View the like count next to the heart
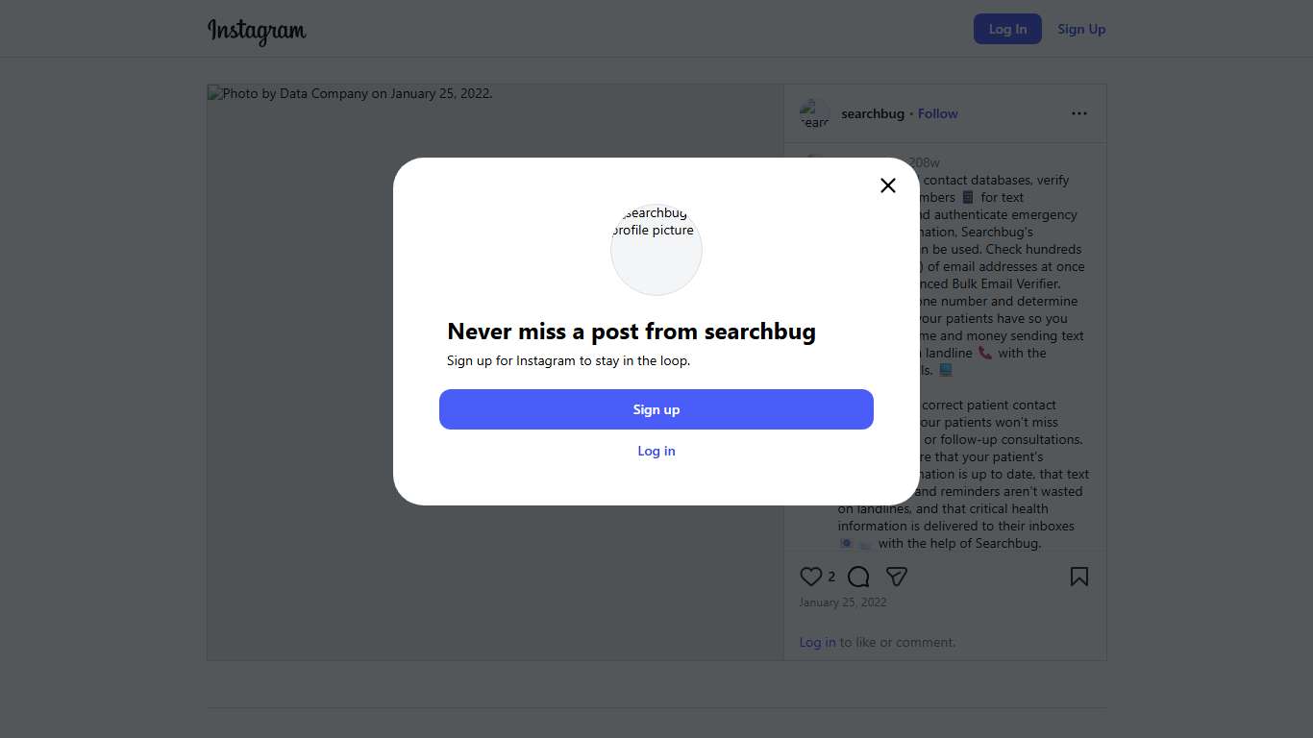The height and width of the screenshot is (738, 1313). (831, 577)
